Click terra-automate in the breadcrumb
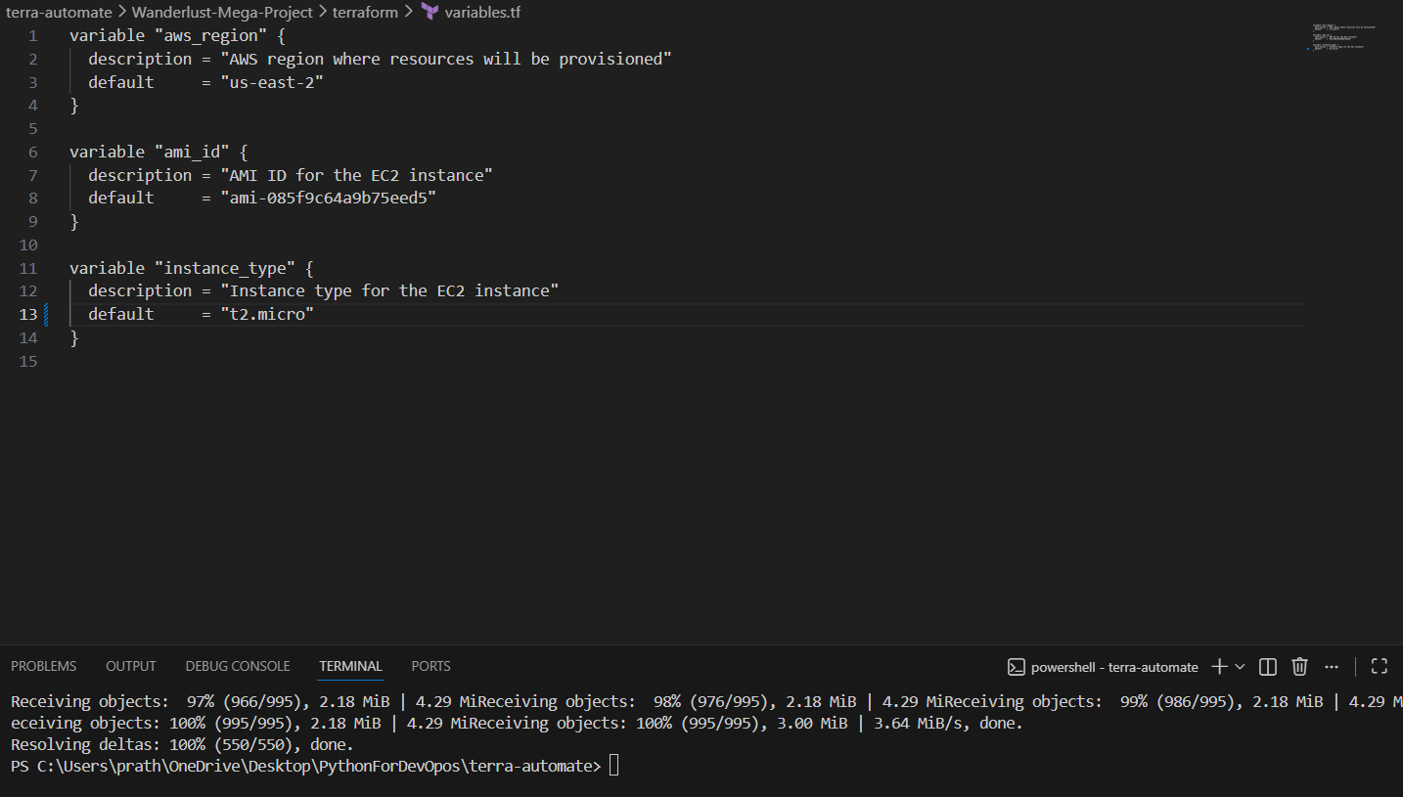This screenshot has height=797, width=1403. [x=59, y=13]
